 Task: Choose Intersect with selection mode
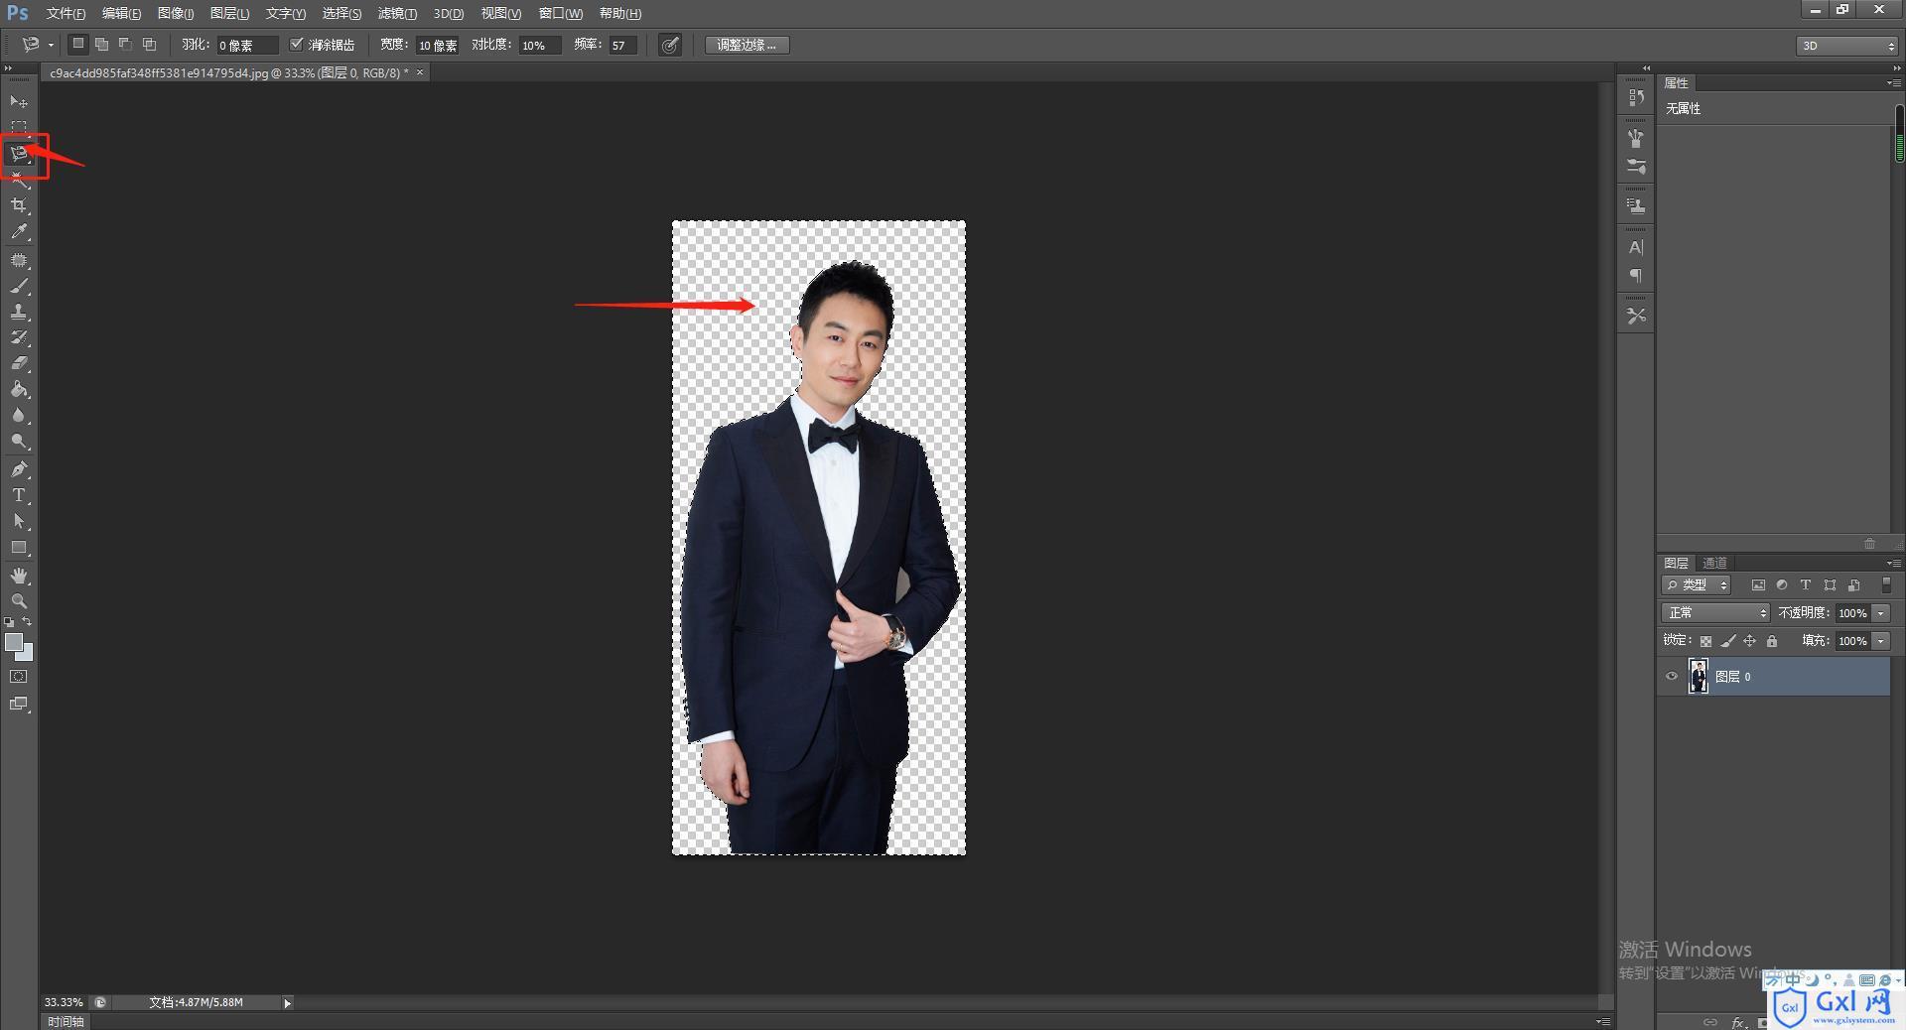149,45
